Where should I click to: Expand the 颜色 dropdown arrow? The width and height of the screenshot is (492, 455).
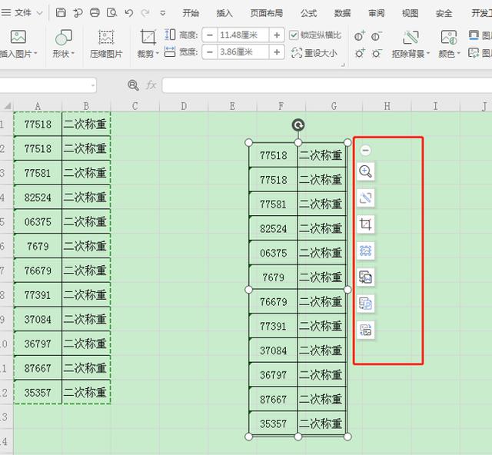[458, 54]
